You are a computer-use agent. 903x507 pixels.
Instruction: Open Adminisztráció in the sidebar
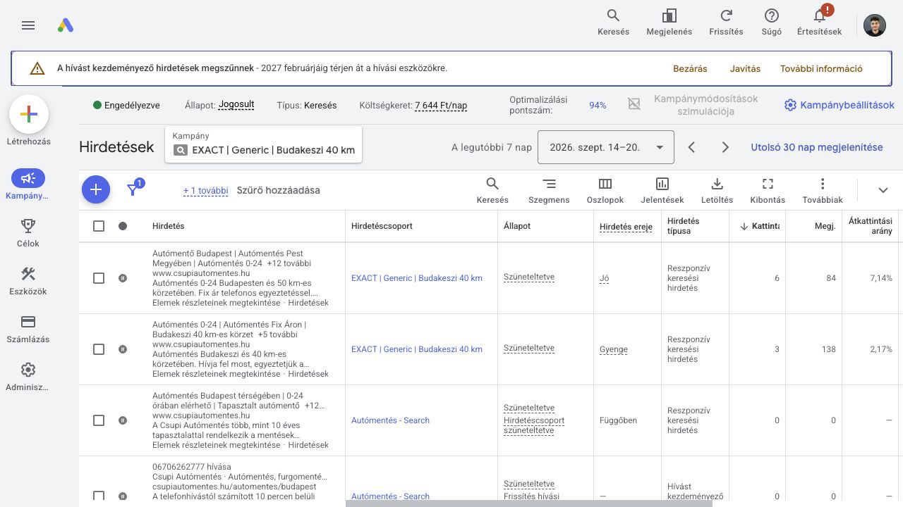[28, 377]
